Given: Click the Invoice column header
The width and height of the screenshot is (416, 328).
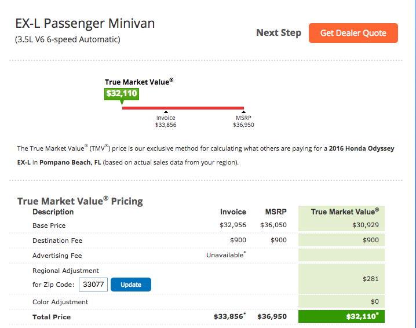Looking at the screenshot, I should click(x=233, y=212).
